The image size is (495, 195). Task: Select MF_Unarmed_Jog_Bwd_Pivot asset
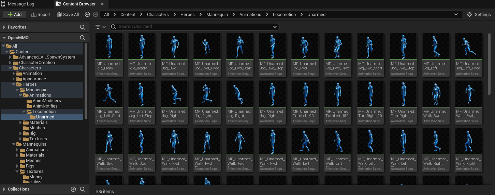tap(207, 55)
